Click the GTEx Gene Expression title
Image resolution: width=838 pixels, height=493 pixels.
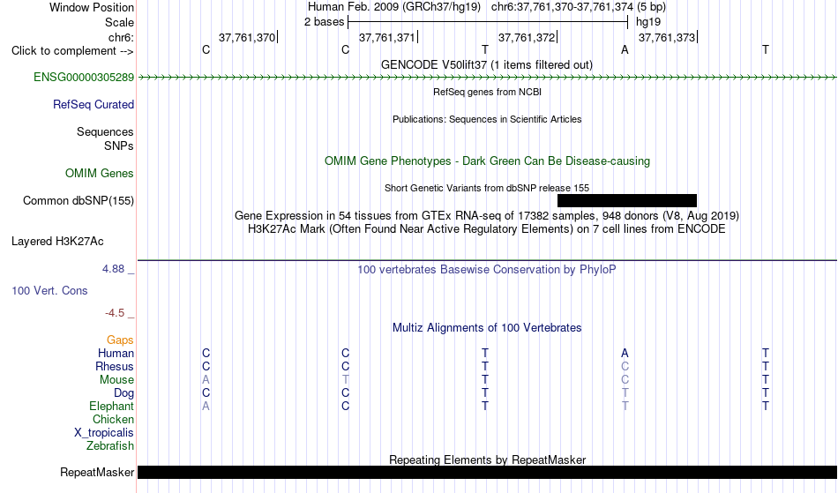tap(487, 216)
